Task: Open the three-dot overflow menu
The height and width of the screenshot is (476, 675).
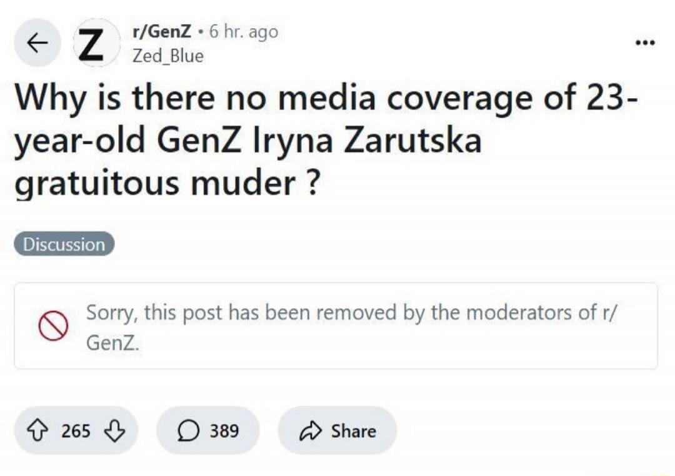Action: pos(645,43)
